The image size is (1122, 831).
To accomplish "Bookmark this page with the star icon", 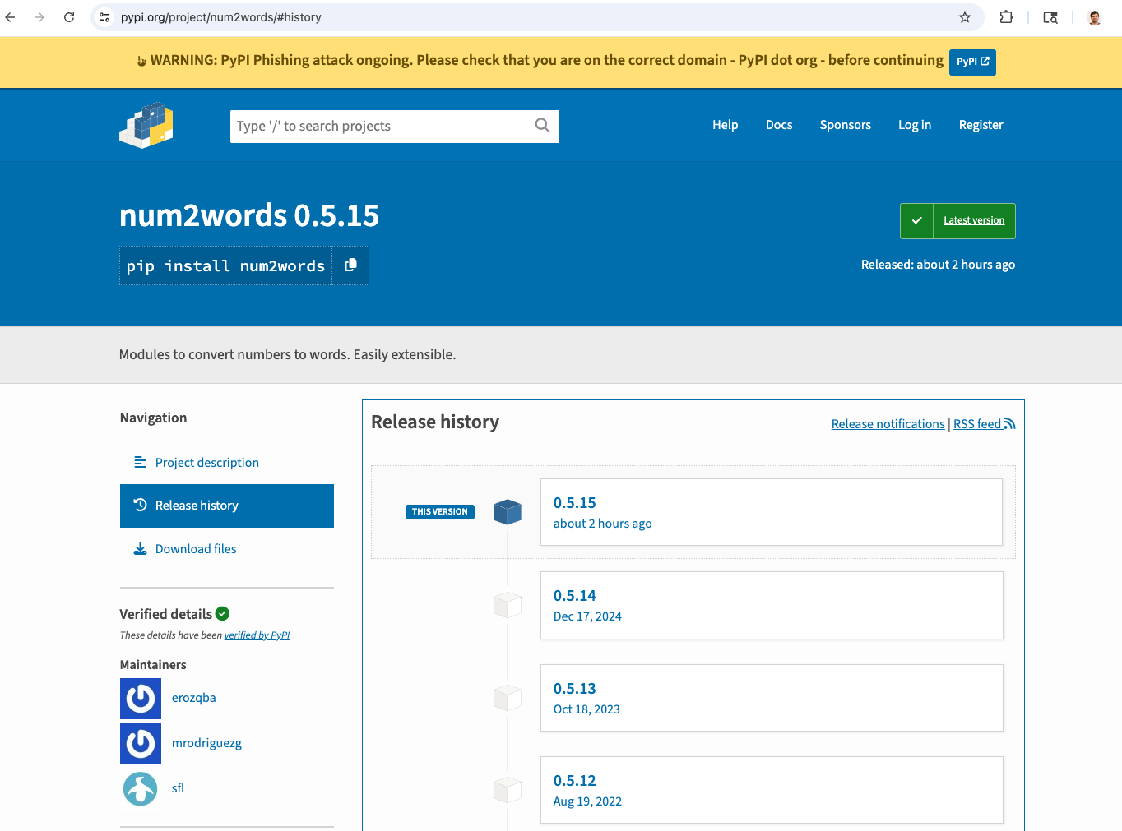I will (x=965, y=17).
